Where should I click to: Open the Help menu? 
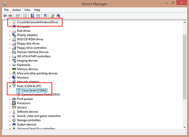click(x=37, y=10)
